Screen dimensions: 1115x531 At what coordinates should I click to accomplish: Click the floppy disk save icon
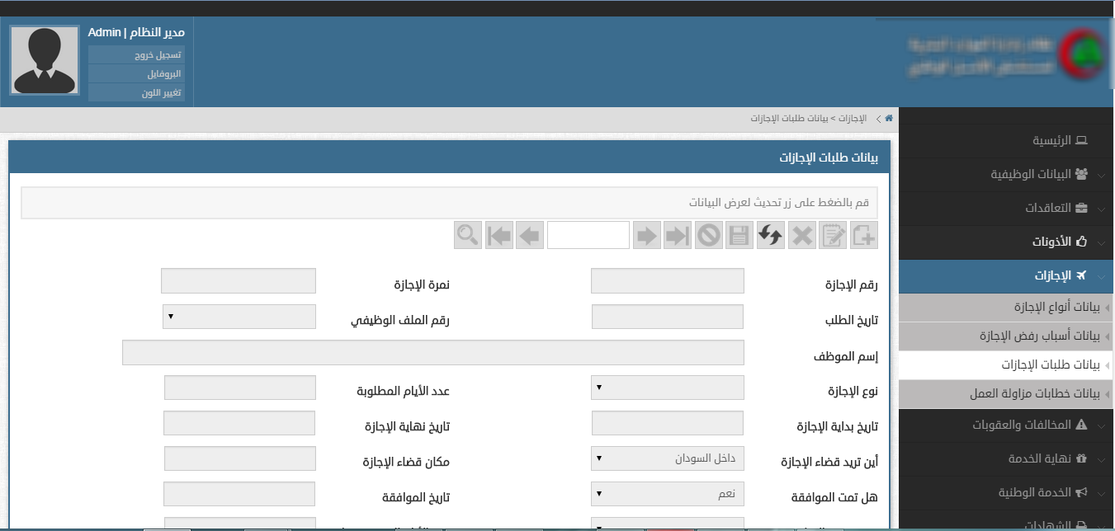coord(739,236)
